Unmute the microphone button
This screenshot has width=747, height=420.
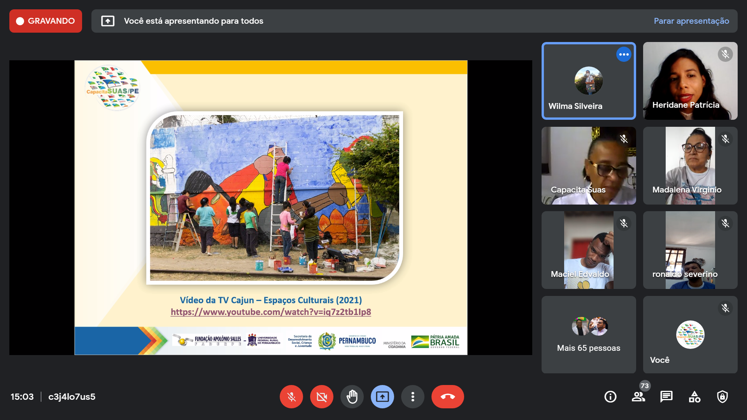click(x=291, y=397)
